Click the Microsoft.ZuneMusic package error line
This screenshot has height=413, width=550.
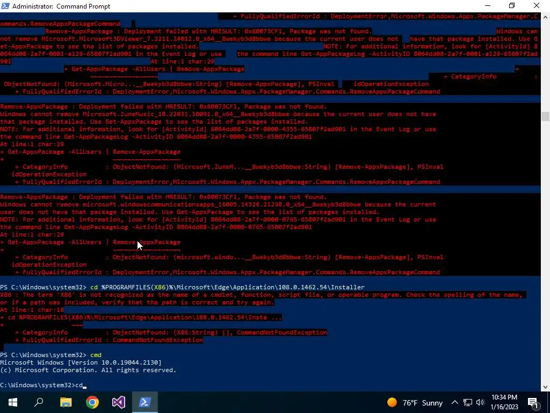coord(218,114)
